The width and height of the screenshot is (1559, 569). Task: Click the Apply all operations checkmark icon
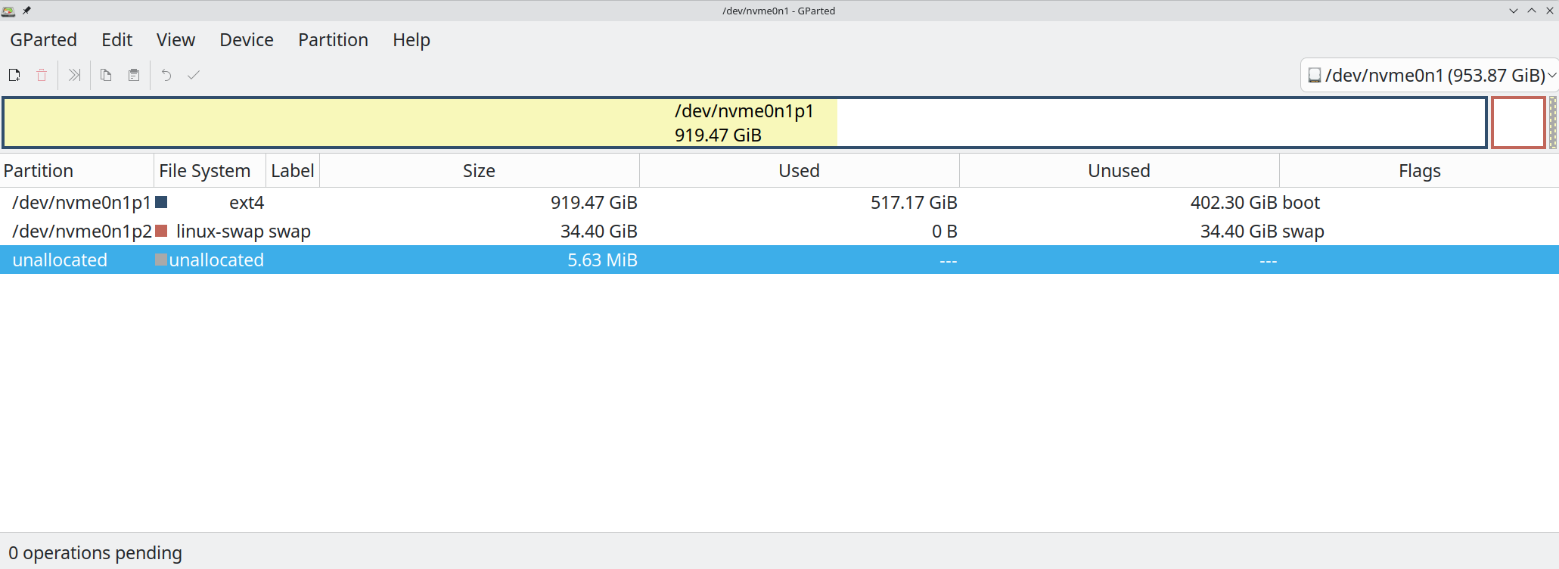194,75
